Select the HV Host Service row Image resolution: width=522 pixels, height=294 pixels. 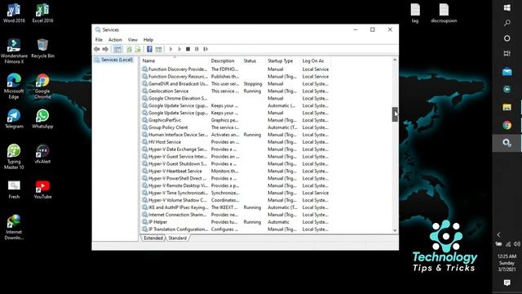click(x=236, y=142)
